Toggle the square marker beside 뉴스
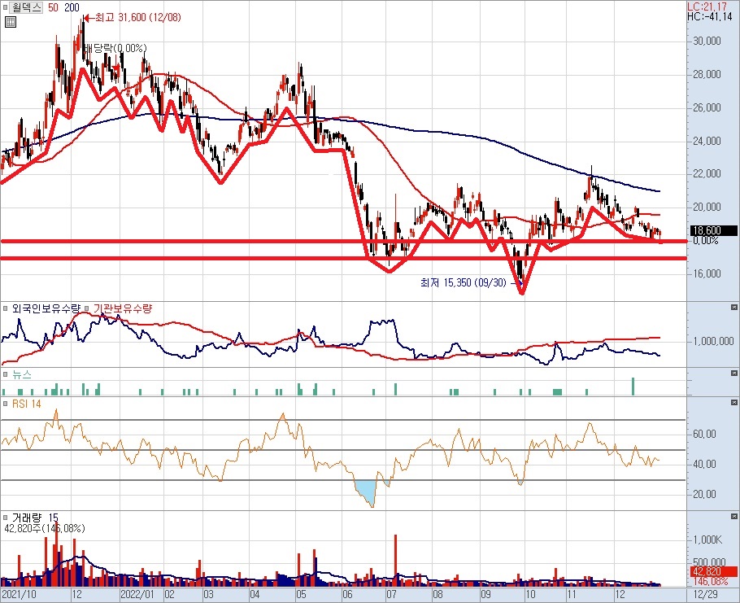The image size is (740, 603). 5,374
